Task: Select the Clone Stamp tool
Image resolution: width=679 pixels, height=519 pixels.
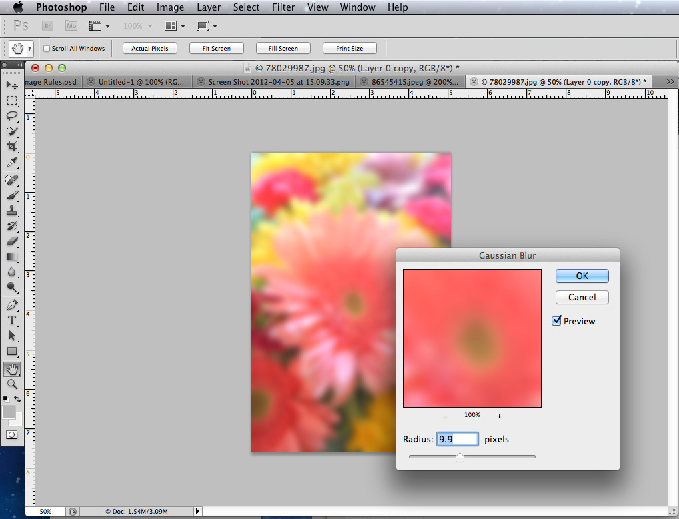Action: click(12, 211)
